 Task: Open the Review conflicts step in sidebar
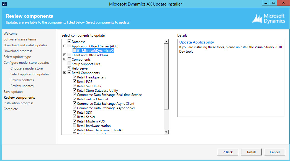[x=22, y=80]
